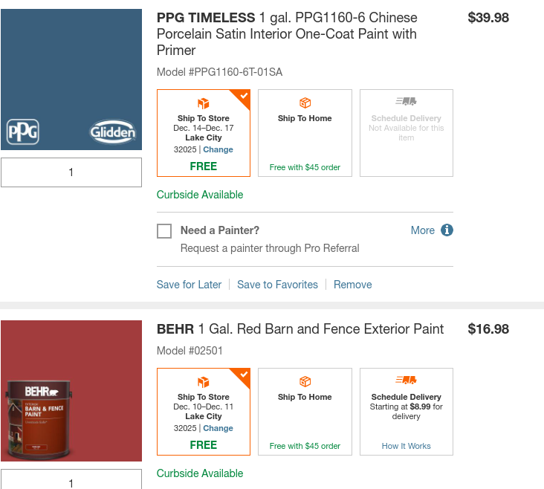This screenshot has height=489, width=544.
Task: Expand the More painter details link
Action: click(x=423, y=230)
